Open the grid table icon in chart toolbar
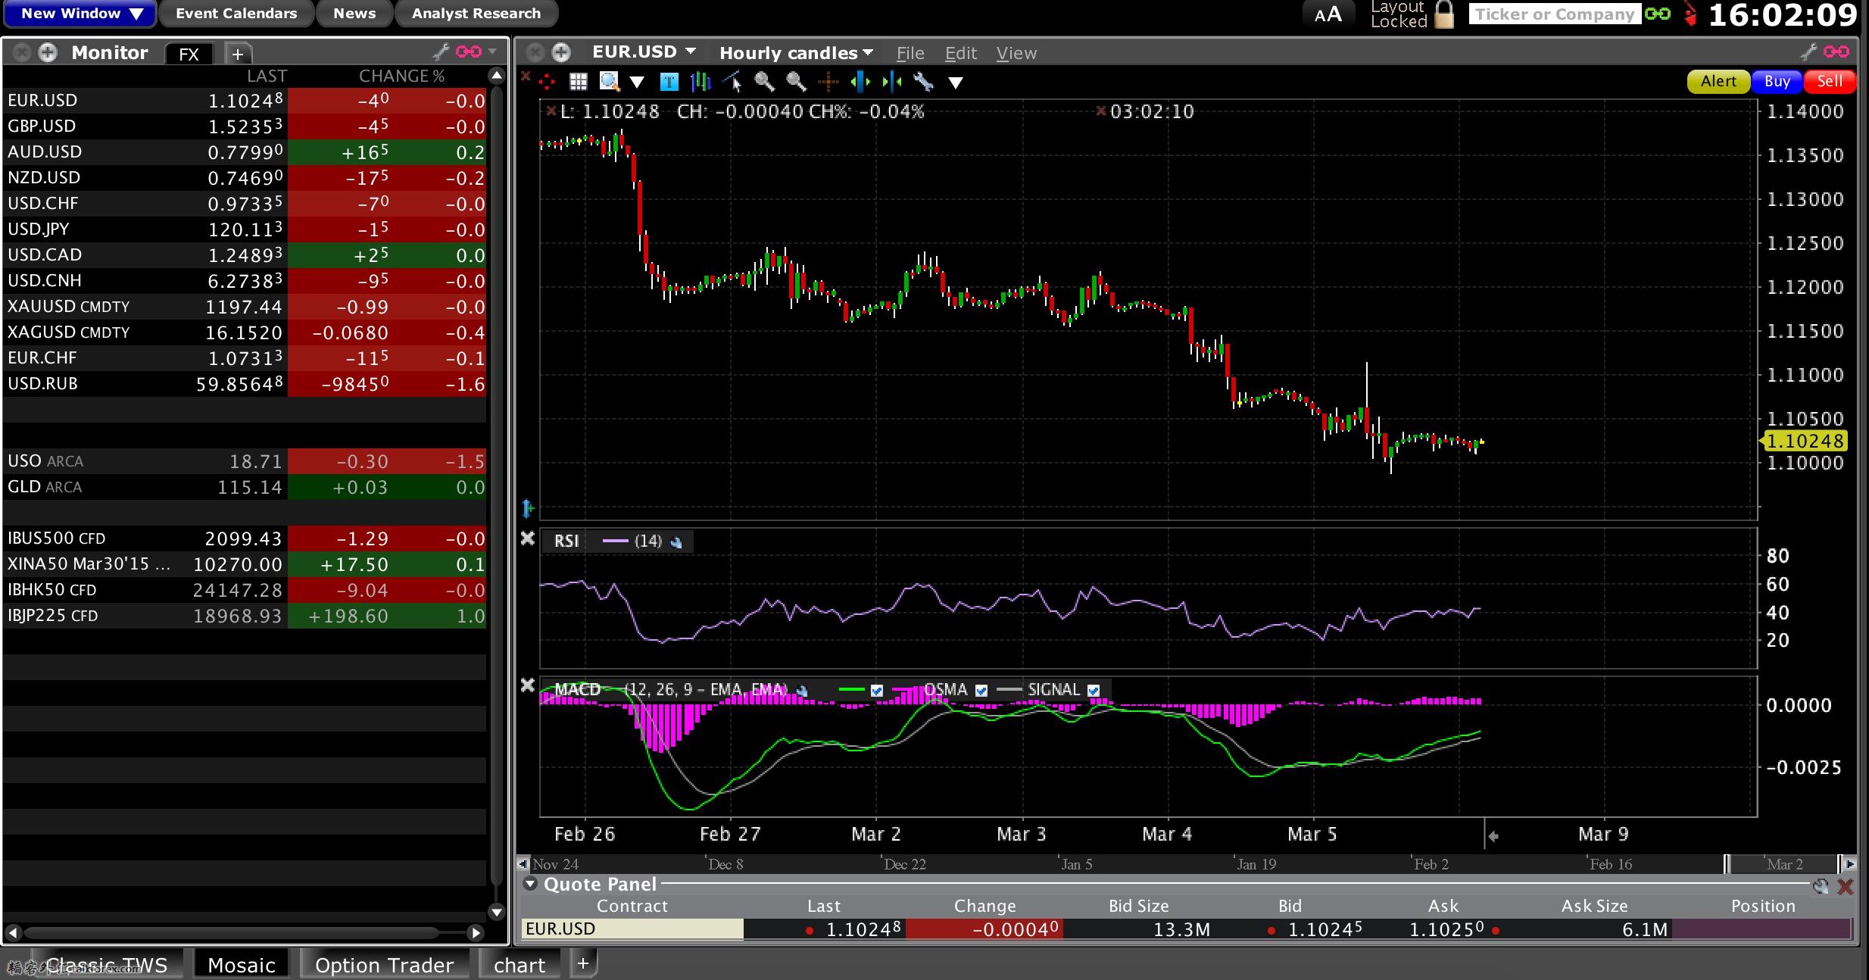Viewport: 1869px width, 980px height. tap(579, 82)
